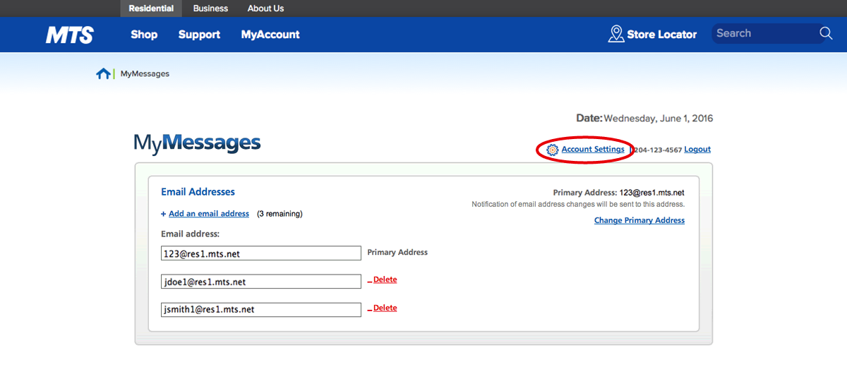This screenshot has width=847, height=379.
Task: Click the Store Locator pin icon
Action: 616,34
